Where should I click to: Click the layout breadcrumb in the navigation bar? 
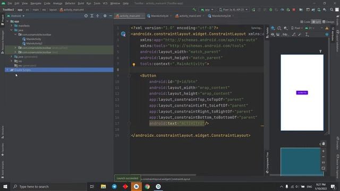pos(53,10)
